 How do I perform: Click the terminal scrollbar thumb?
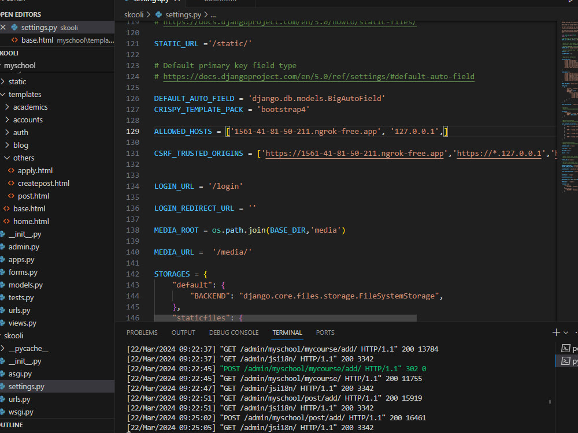pos(550,402)
